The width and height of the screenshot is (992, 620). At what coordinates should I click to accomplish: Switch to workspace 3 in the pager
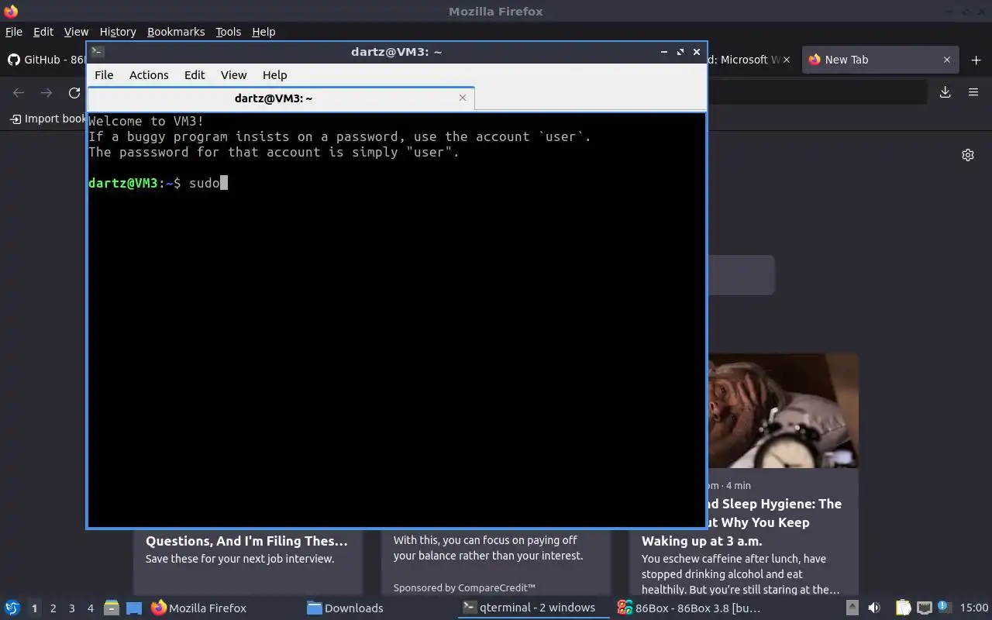tap(72, 608)
